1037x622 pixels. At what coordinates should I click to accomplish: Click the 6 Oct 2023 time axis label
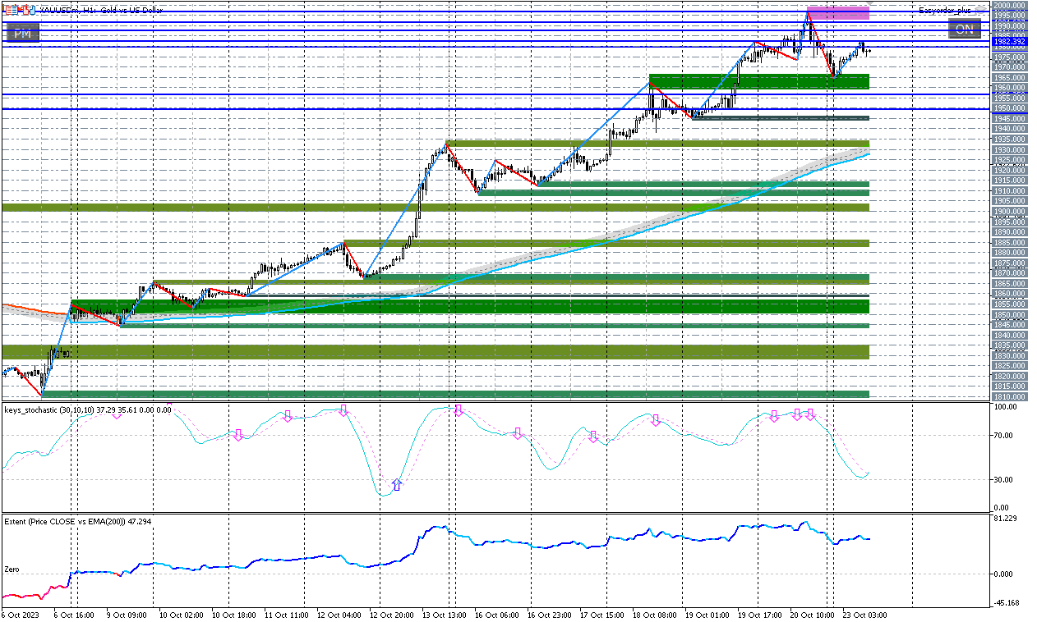[x=19, y=614]
